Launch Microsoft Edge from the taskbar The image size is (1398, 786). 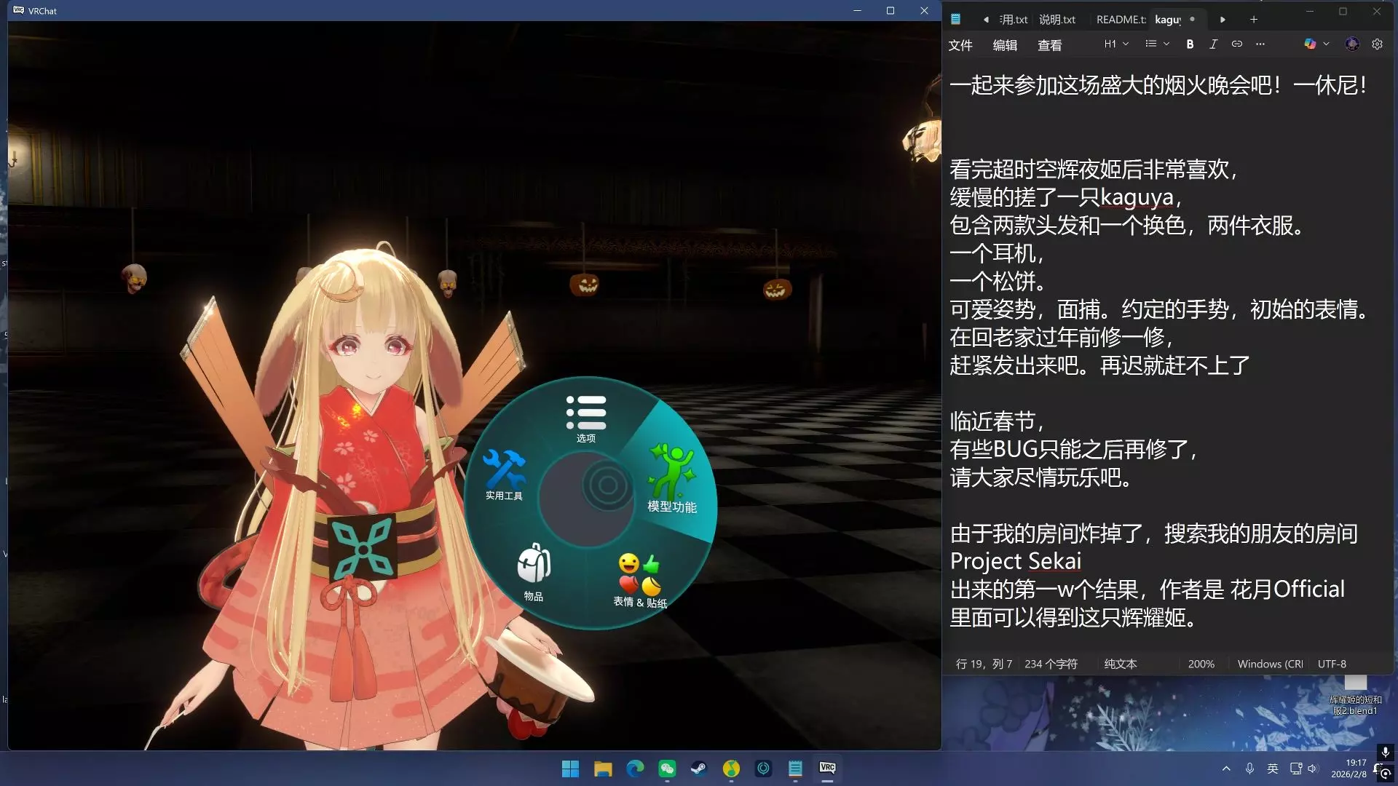(x=635, y=769)
